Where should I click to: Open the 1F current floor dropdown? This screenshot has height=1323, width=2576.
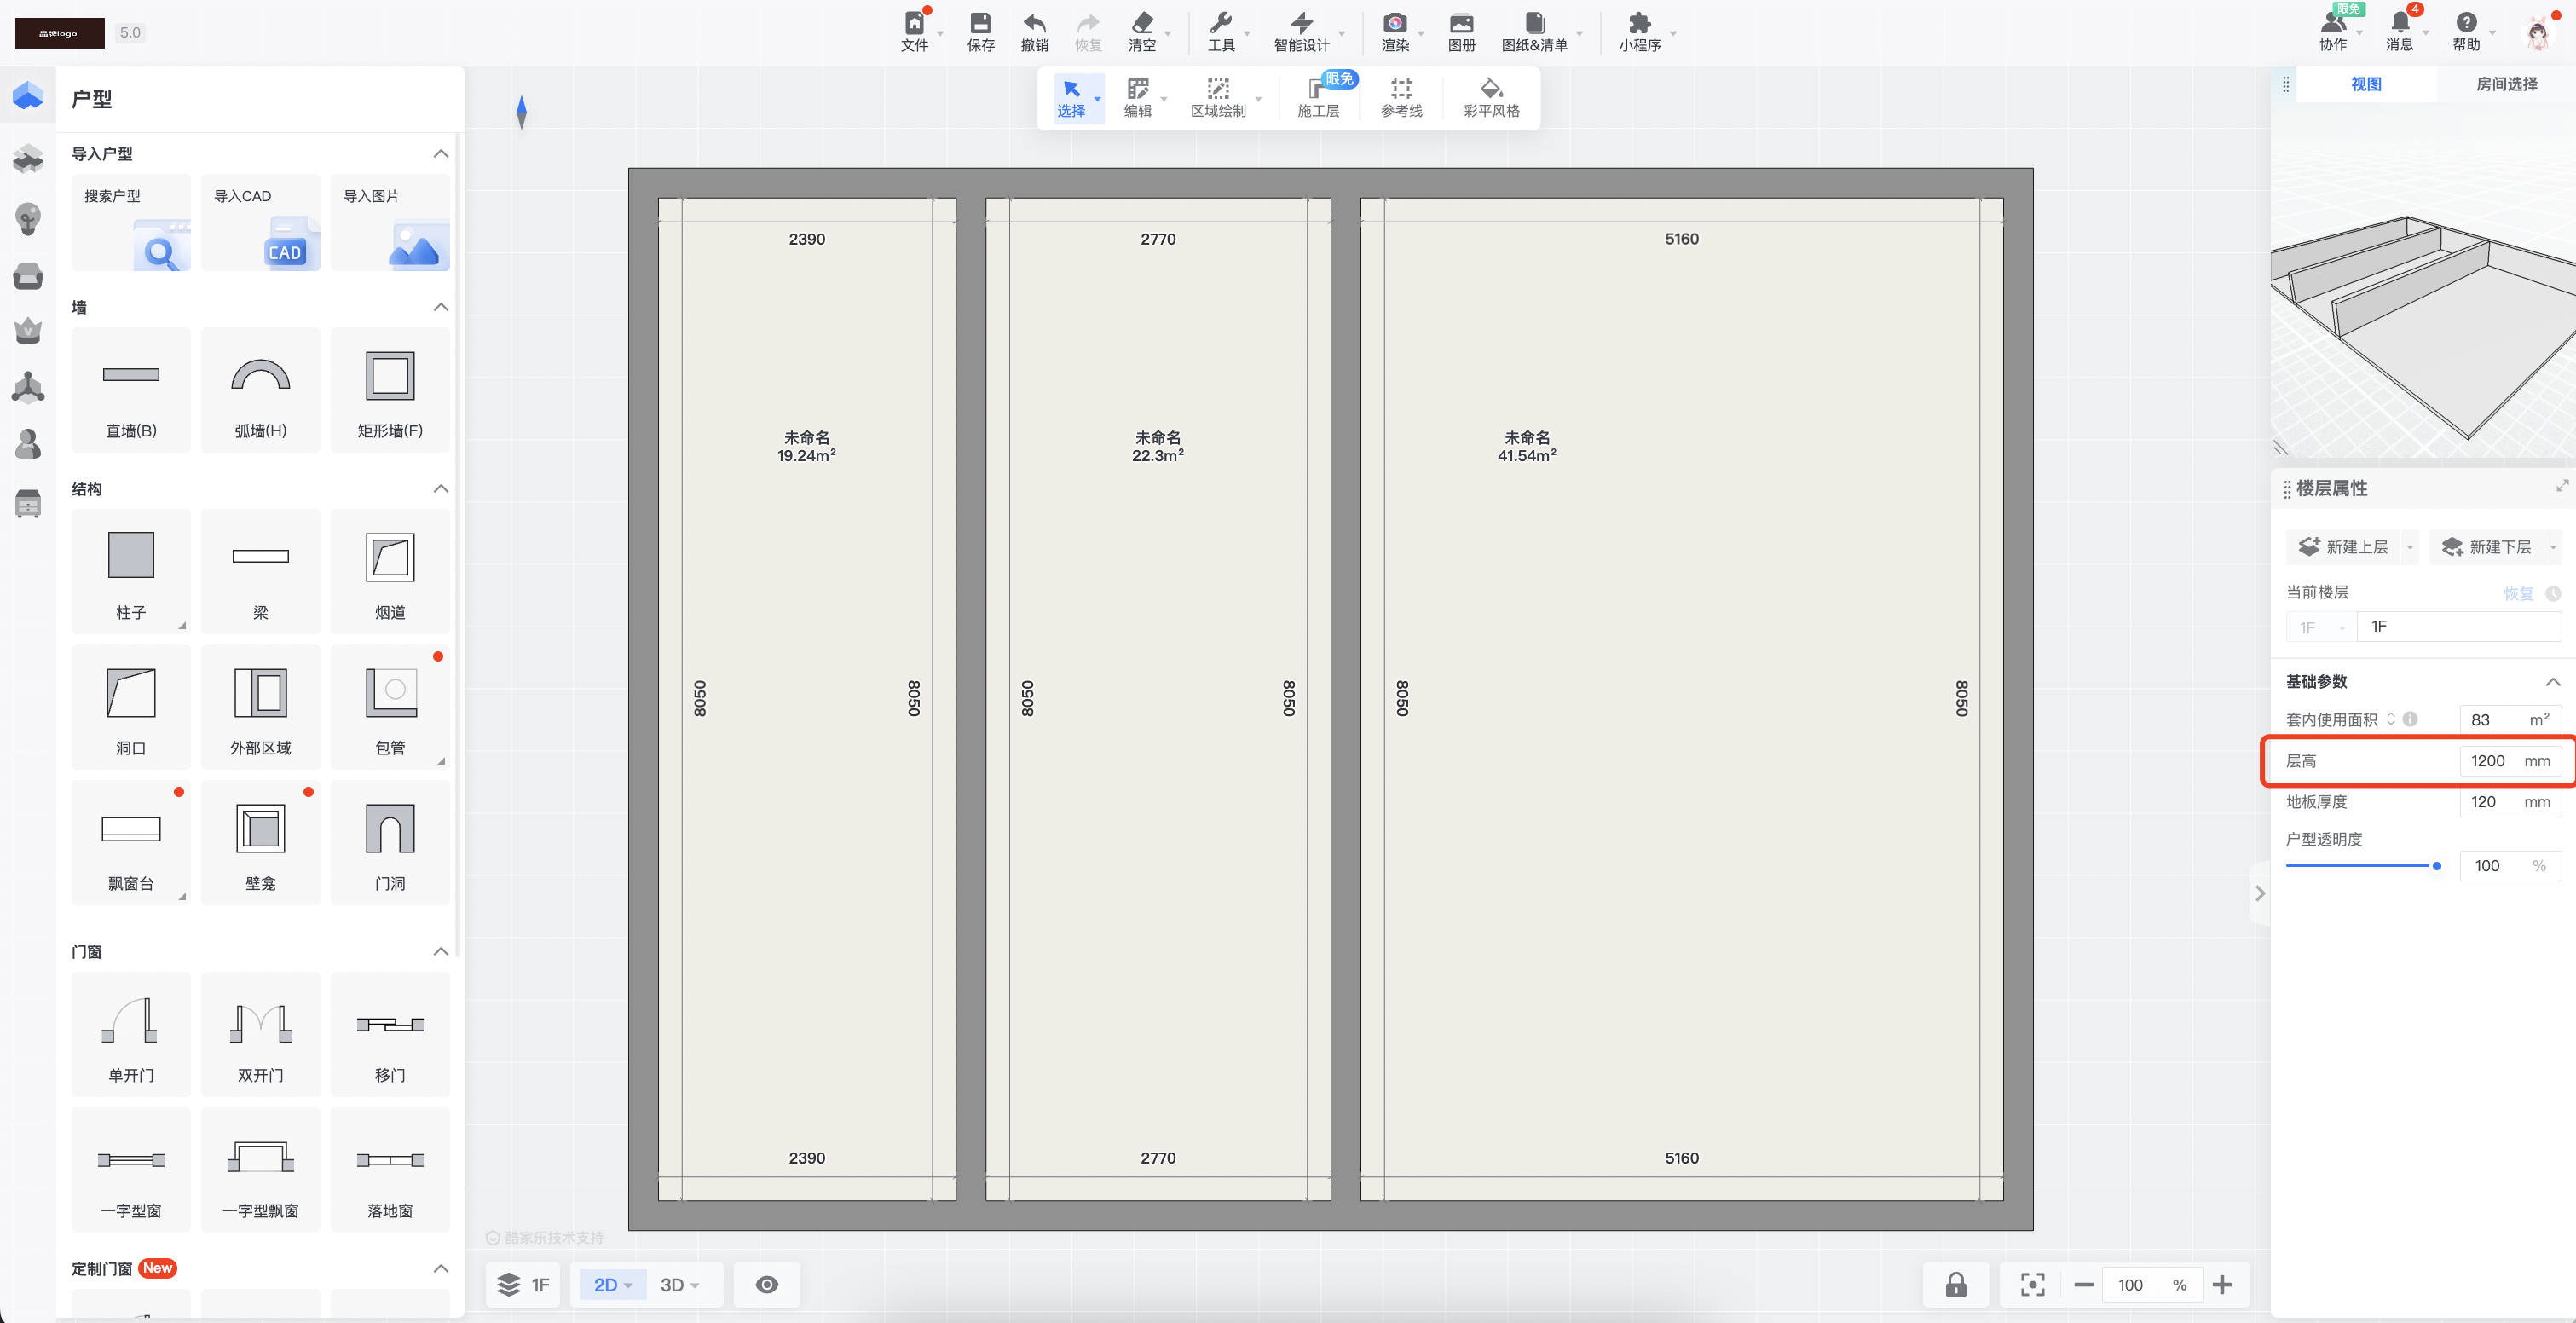coord(2321,627)
